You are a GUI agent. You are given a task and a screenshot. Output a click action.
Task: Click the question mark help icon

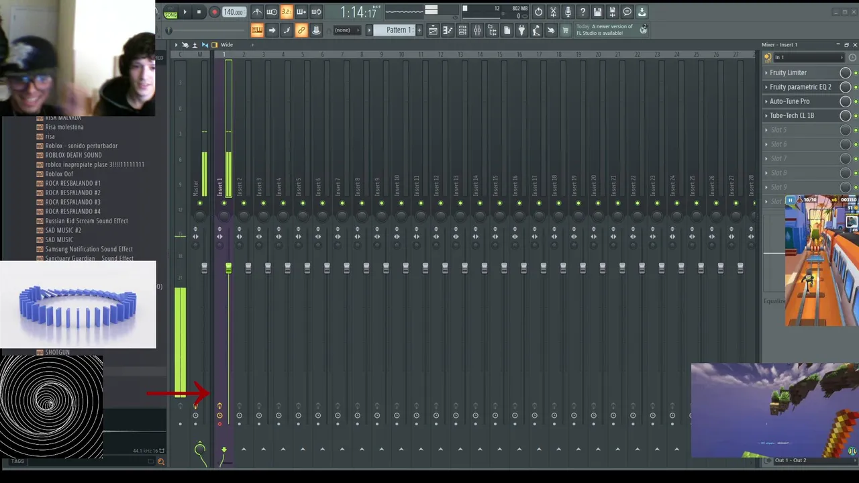[583, 12]
